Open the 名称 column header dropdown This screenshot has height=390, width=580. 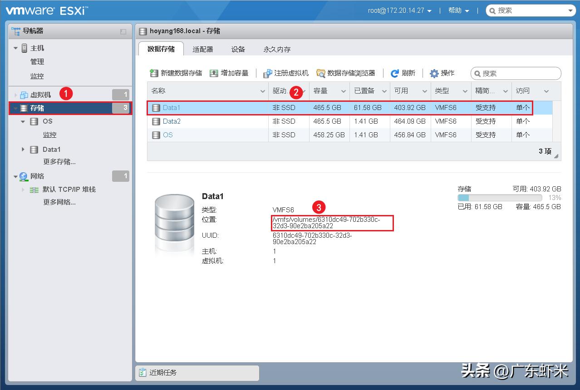[x=263, y=91]
